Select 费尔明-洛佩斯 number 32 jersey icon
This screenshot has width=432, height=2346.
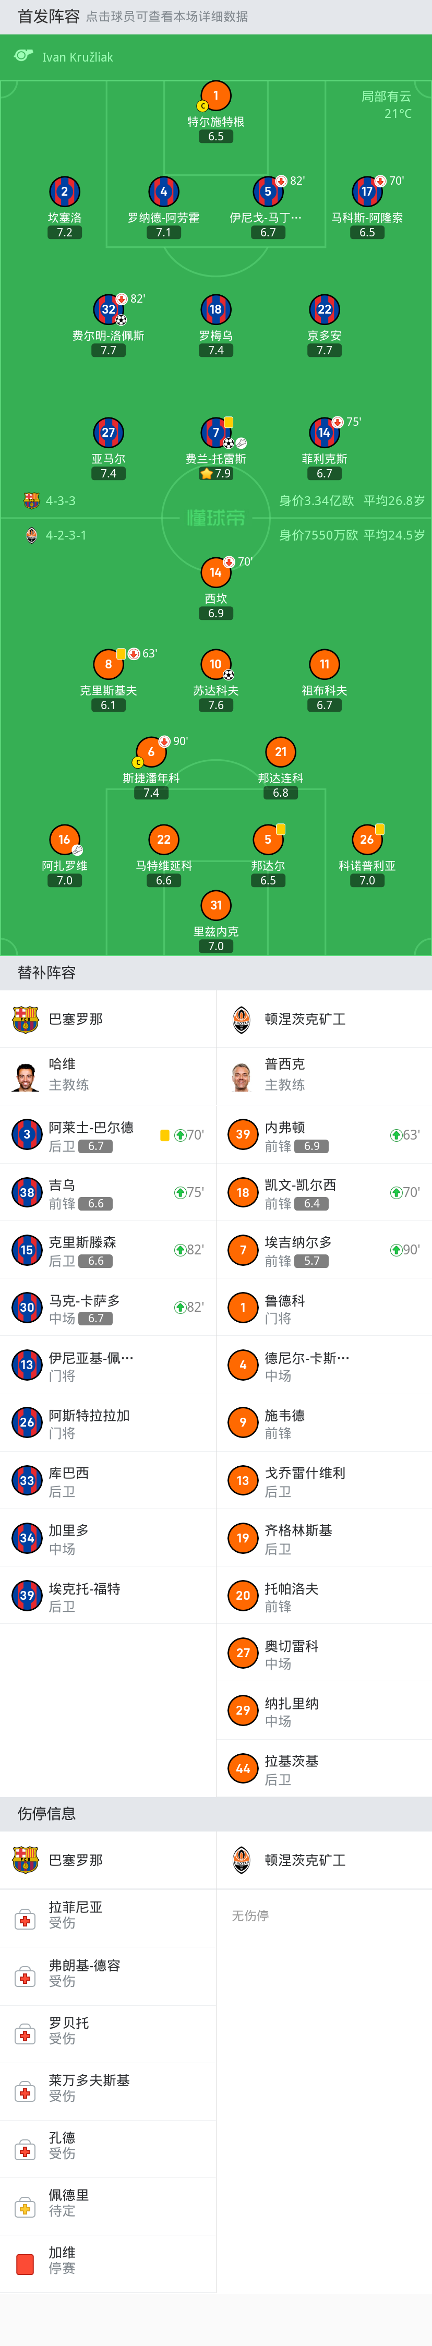click(x=109, y=309)
